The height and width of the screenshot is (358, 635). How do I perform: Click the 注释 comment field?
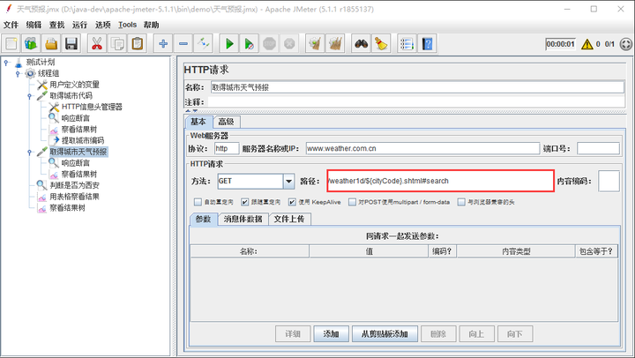pos(416,101)
